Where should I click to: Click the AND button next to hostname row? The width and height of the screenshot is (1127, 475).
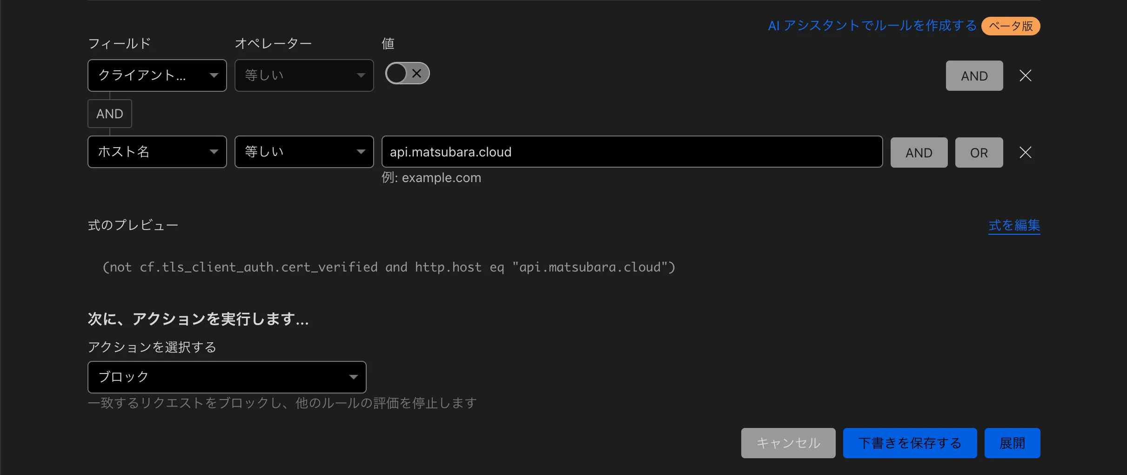918,152
